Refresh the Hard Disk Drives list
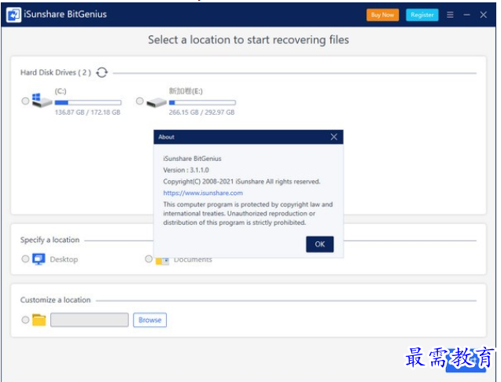Screen dimensions: 501x382 102,72
